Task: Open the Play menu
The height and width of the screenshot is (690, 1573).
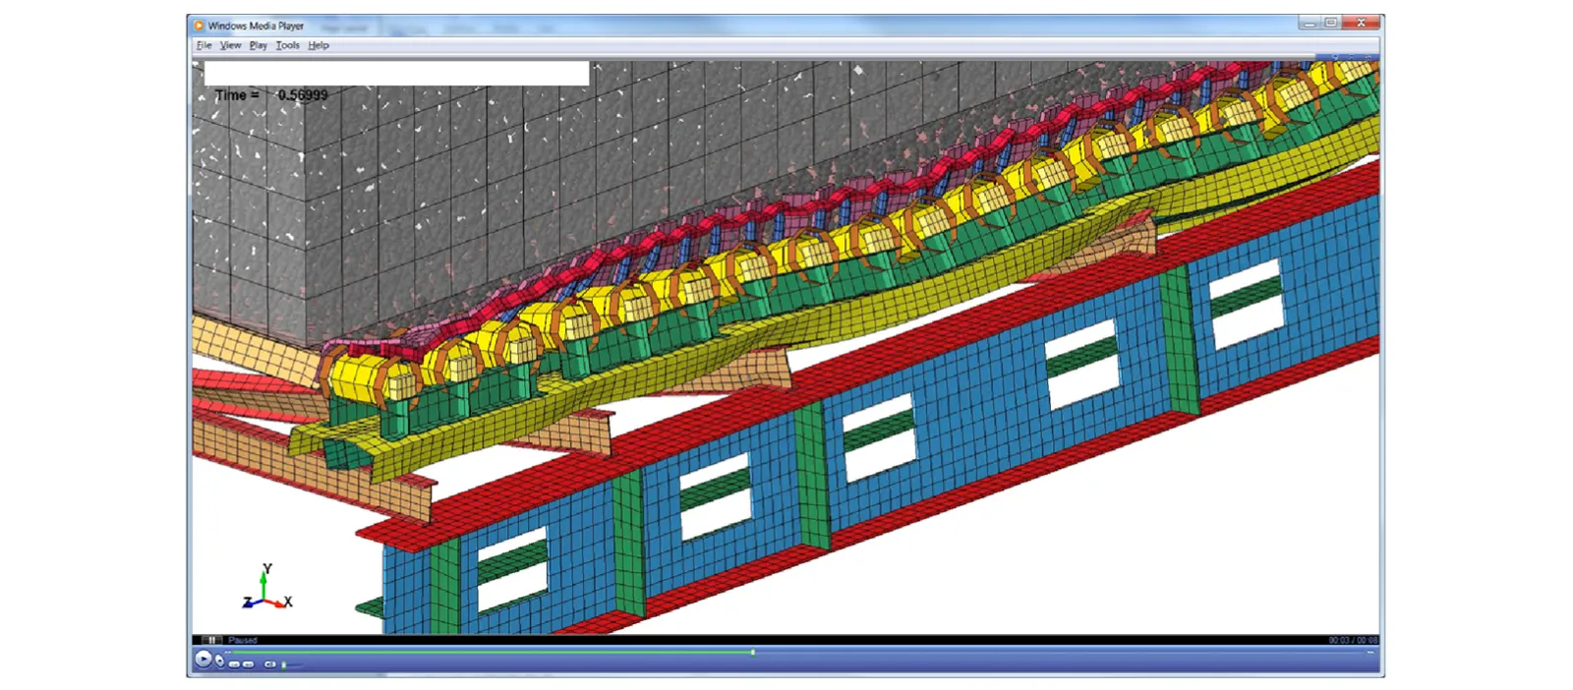Action: point(258,45)
